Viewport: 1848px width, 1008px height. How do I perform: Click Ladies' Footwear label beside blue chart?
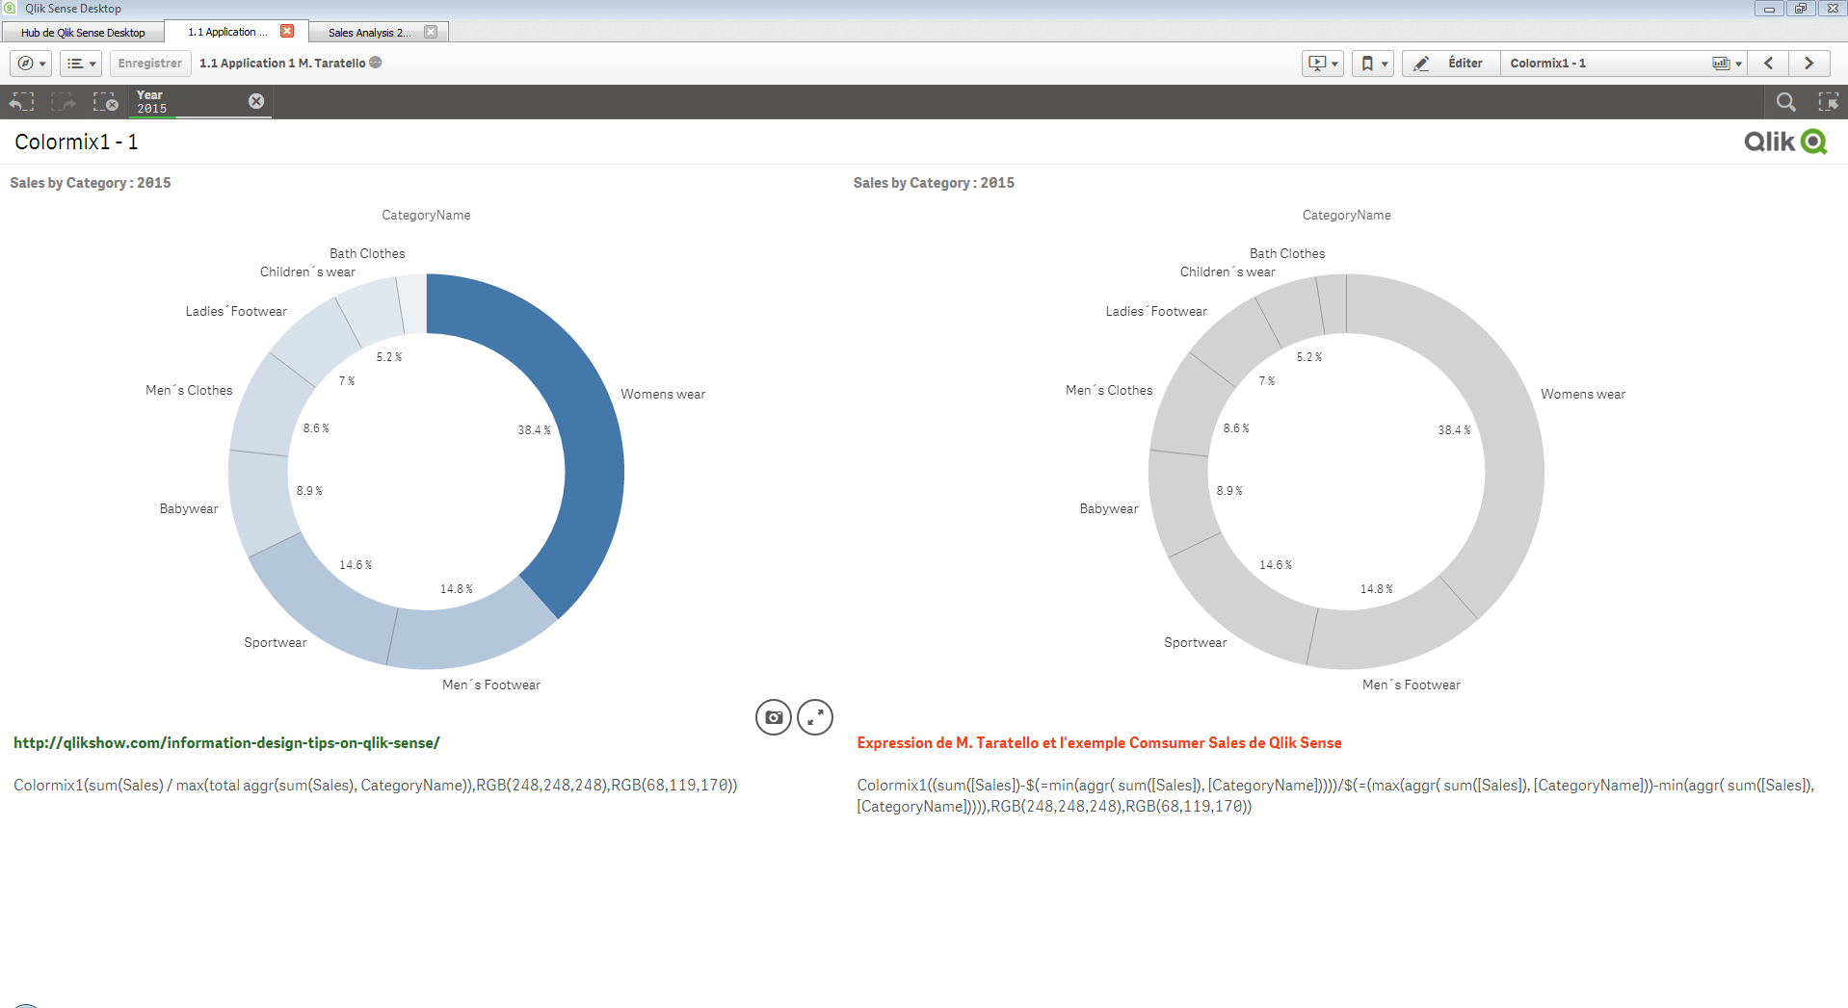(236, 312)
